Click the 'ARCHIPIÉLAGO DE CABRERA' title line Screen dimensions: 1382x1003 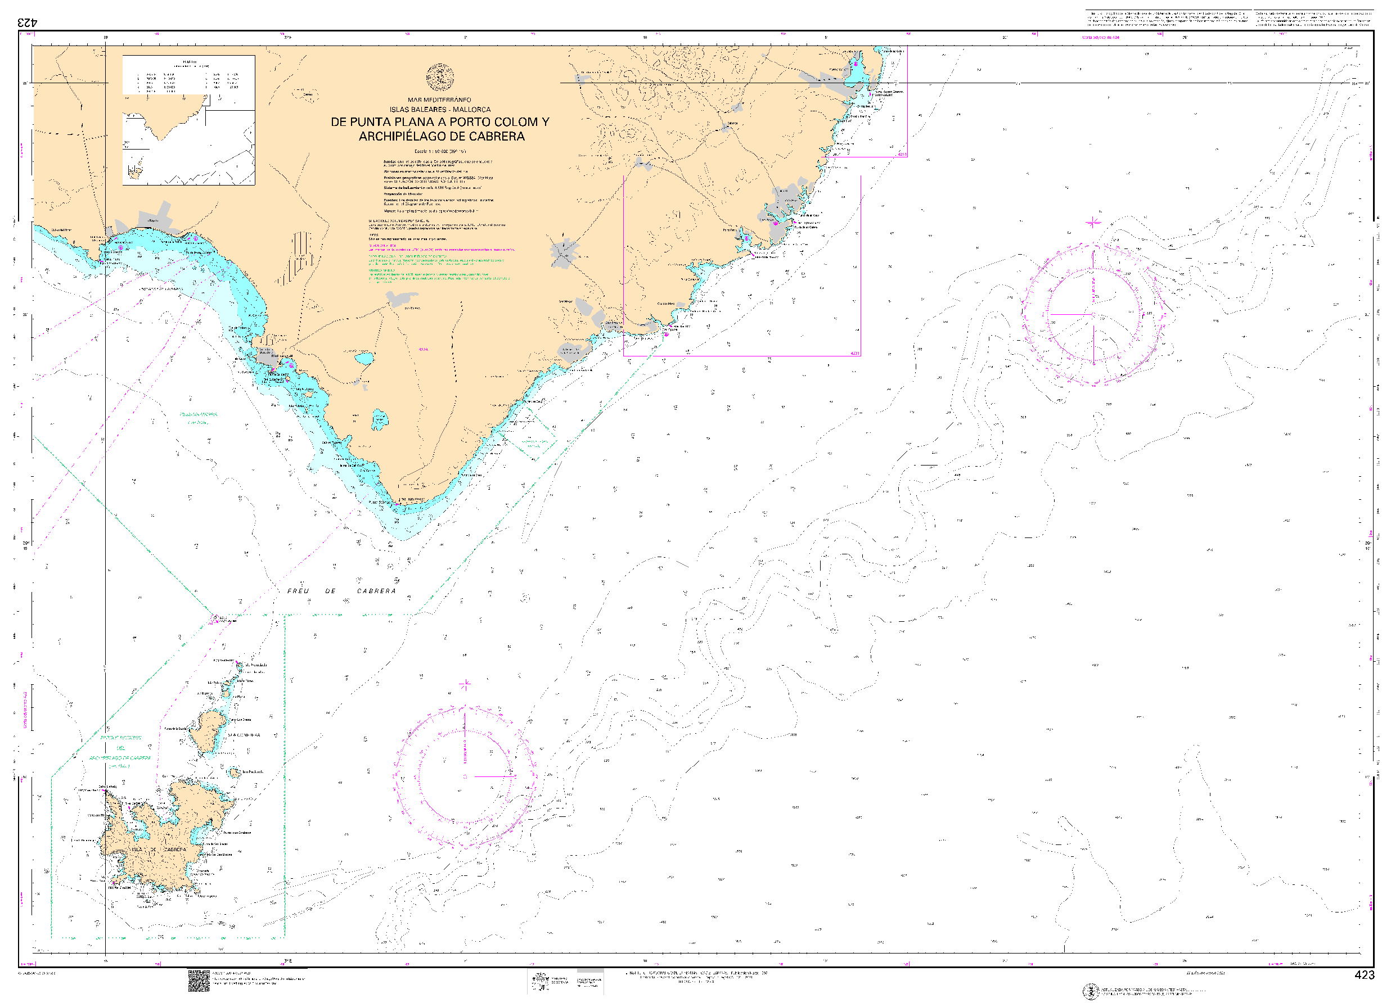[441, 137]
